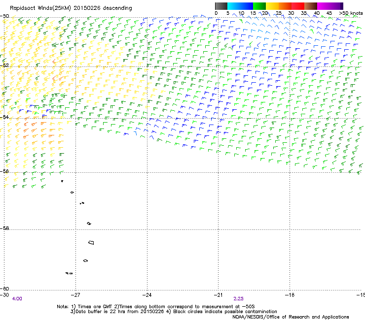Pick the brown 35-40 knots legend segment
The height and width of the screenshot is (320, 365).
pyautogui.click(x=311, y=6)
